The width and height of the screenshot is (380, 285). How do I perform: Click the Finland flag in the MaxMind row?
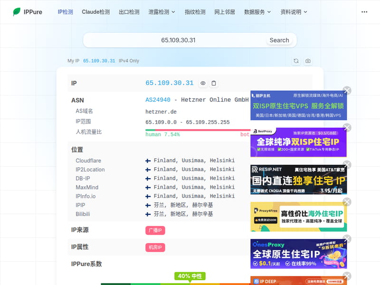(148, 188)
